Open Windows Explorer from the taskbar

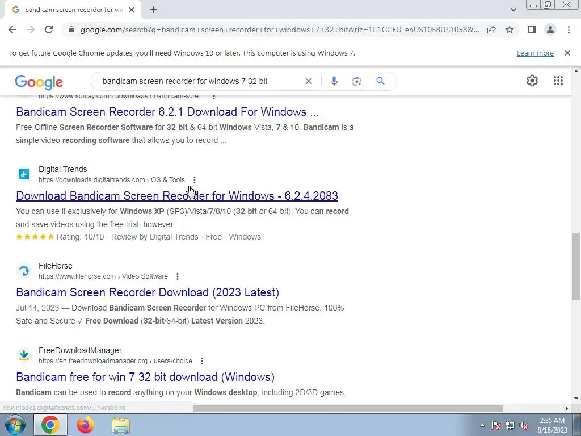(121, 426)
